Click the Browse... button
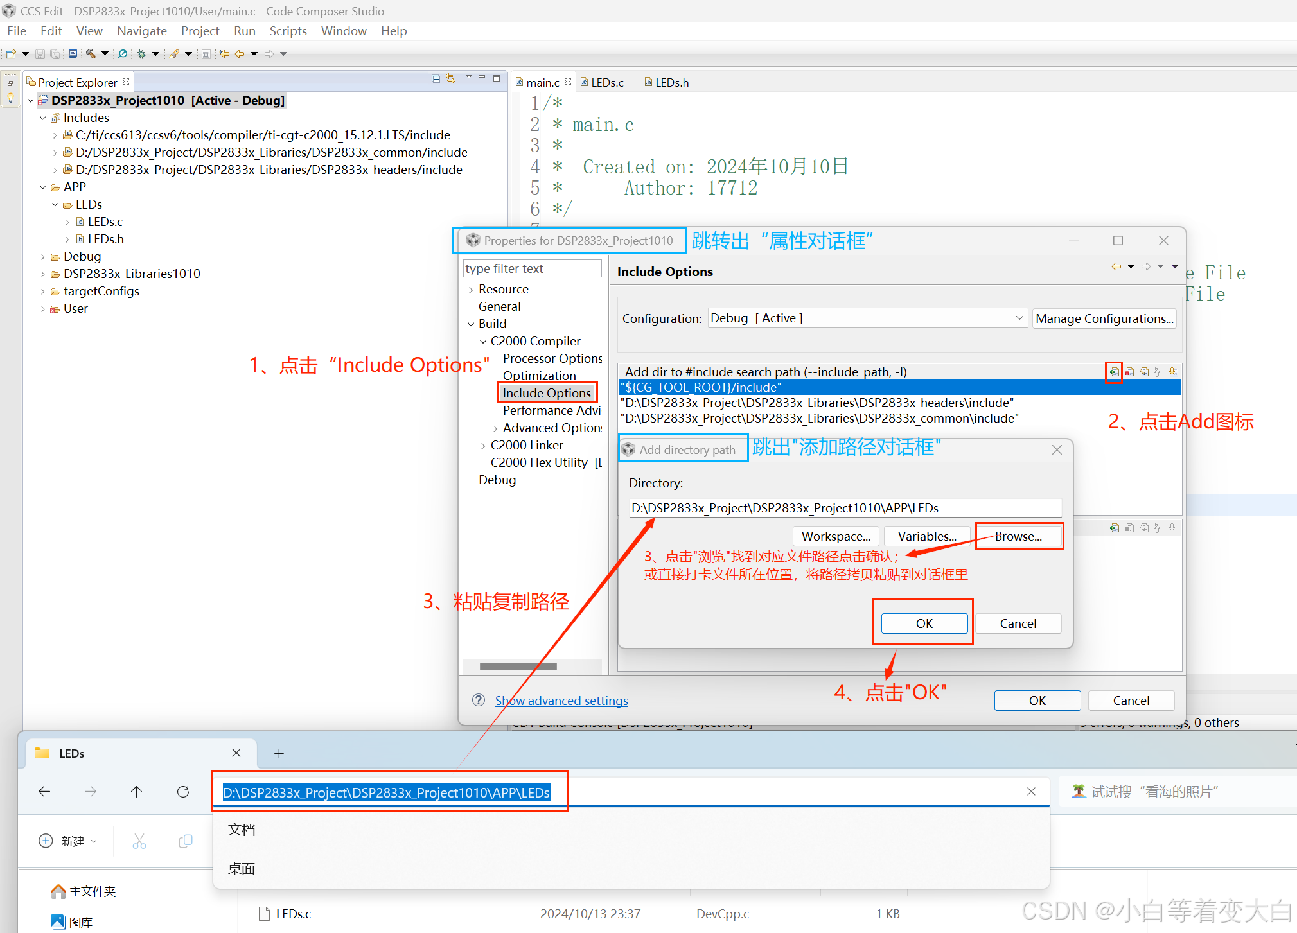This screenshot has height=933, width=1297. click(1018, 536)
